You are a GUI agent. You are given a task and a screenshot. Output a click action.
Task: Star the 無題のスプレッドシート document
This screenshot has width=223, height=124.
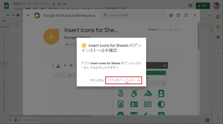click(x=54, y=4)
